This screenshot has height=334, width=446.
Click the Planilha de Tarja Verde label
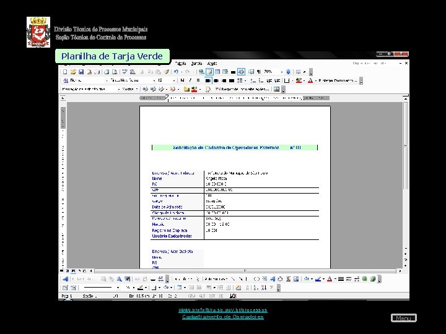112,56
